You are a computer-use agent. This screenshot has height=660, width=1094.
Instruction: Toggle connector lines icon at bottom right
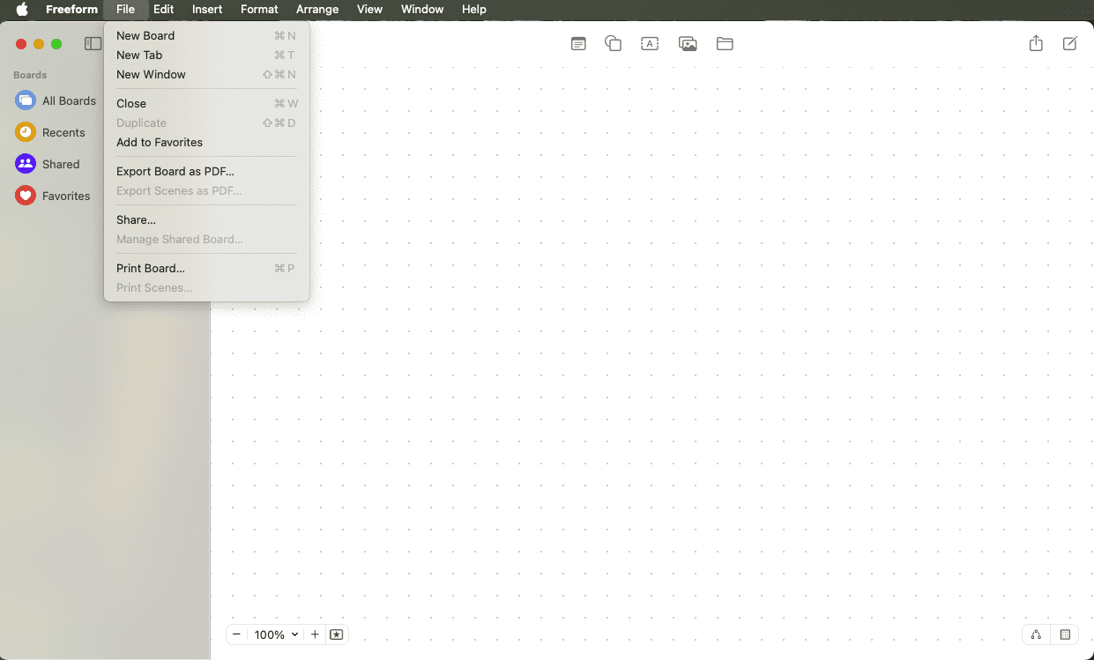[1036, 634]
